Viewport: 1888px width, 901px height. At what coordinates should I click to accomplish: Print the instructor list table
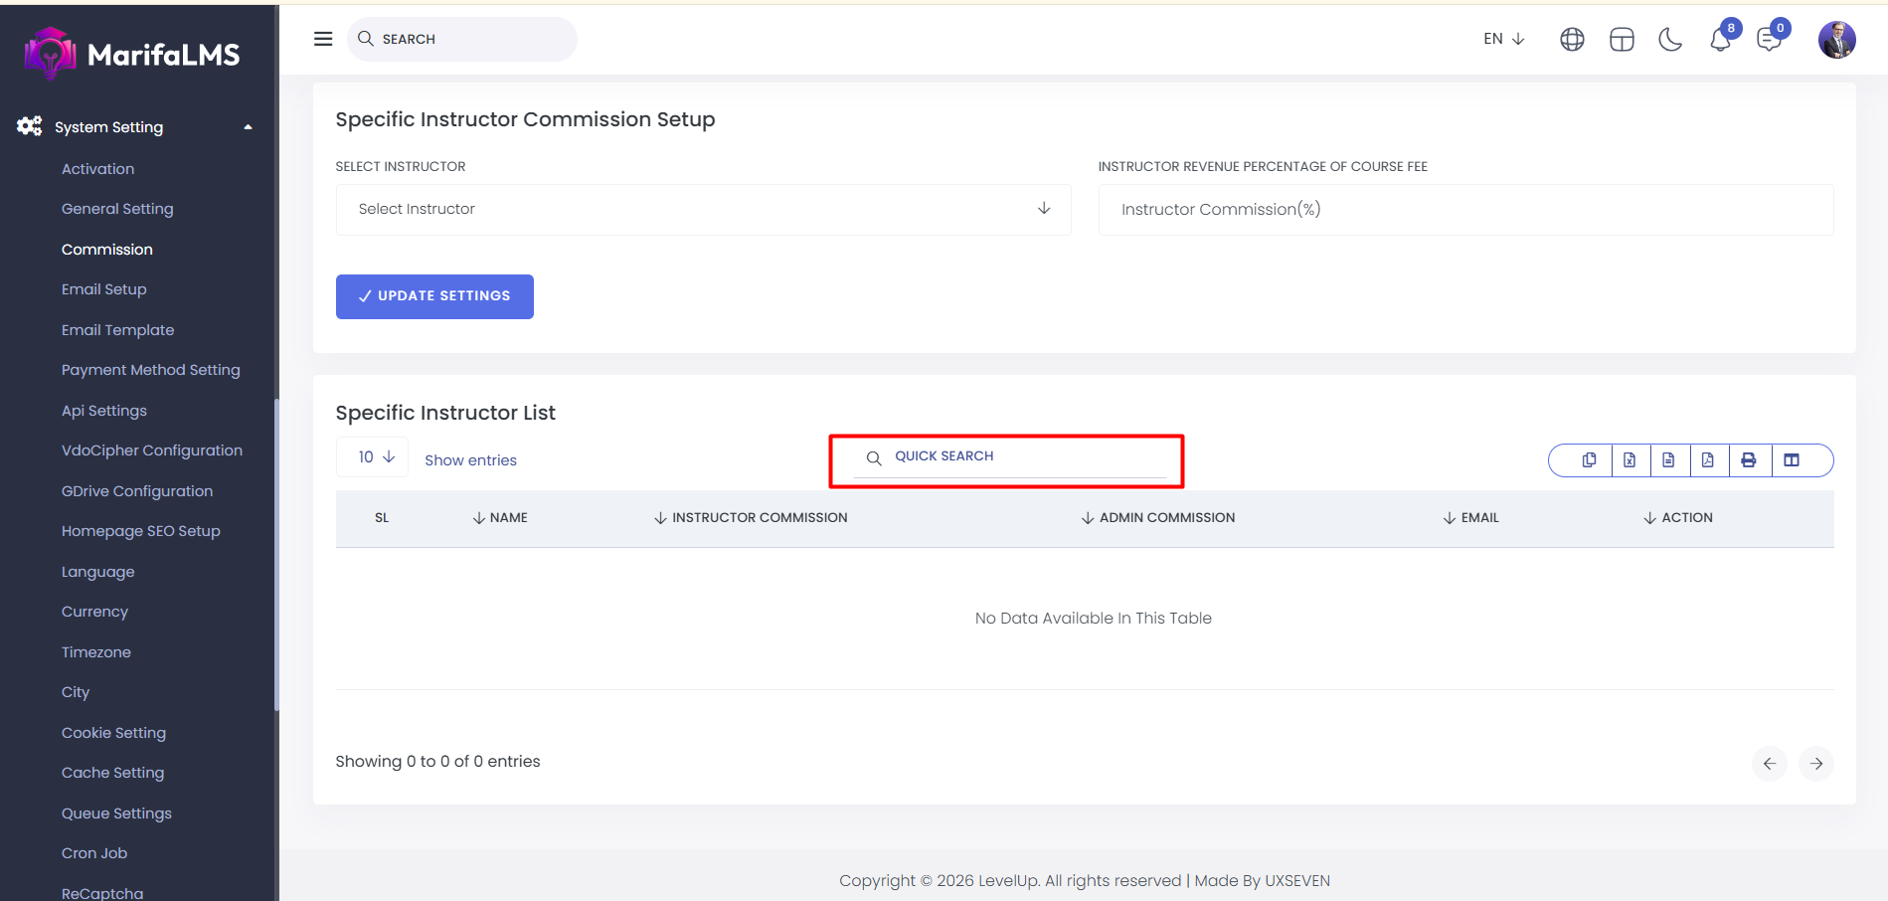1749,460
